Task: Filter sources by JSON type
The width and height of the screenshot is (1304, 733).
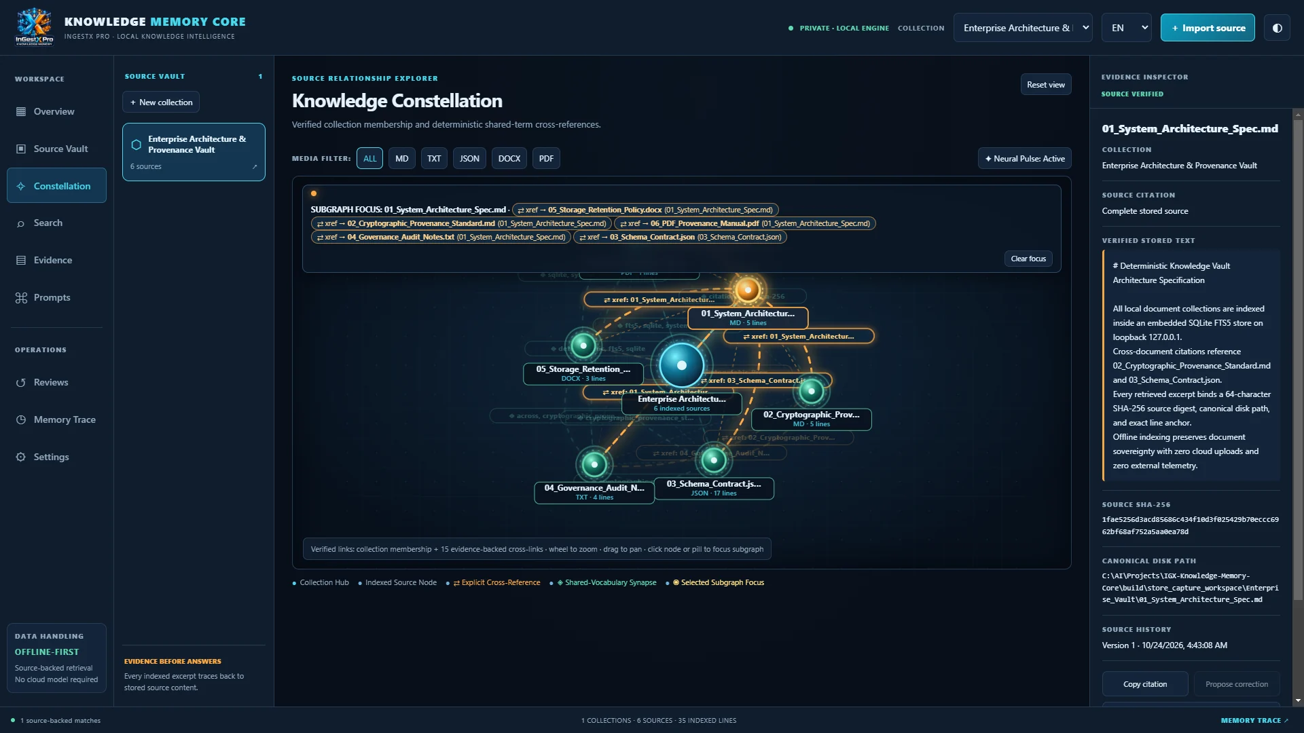Action: pos(469,158)
